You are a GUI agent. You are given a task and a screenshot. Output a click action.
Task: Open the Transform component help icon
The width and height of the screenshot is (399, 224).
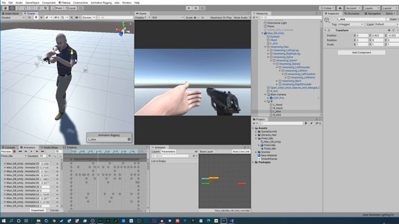click(x=389, y=30)
